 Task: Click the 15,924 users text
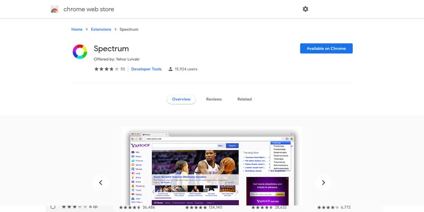point(186,69)
